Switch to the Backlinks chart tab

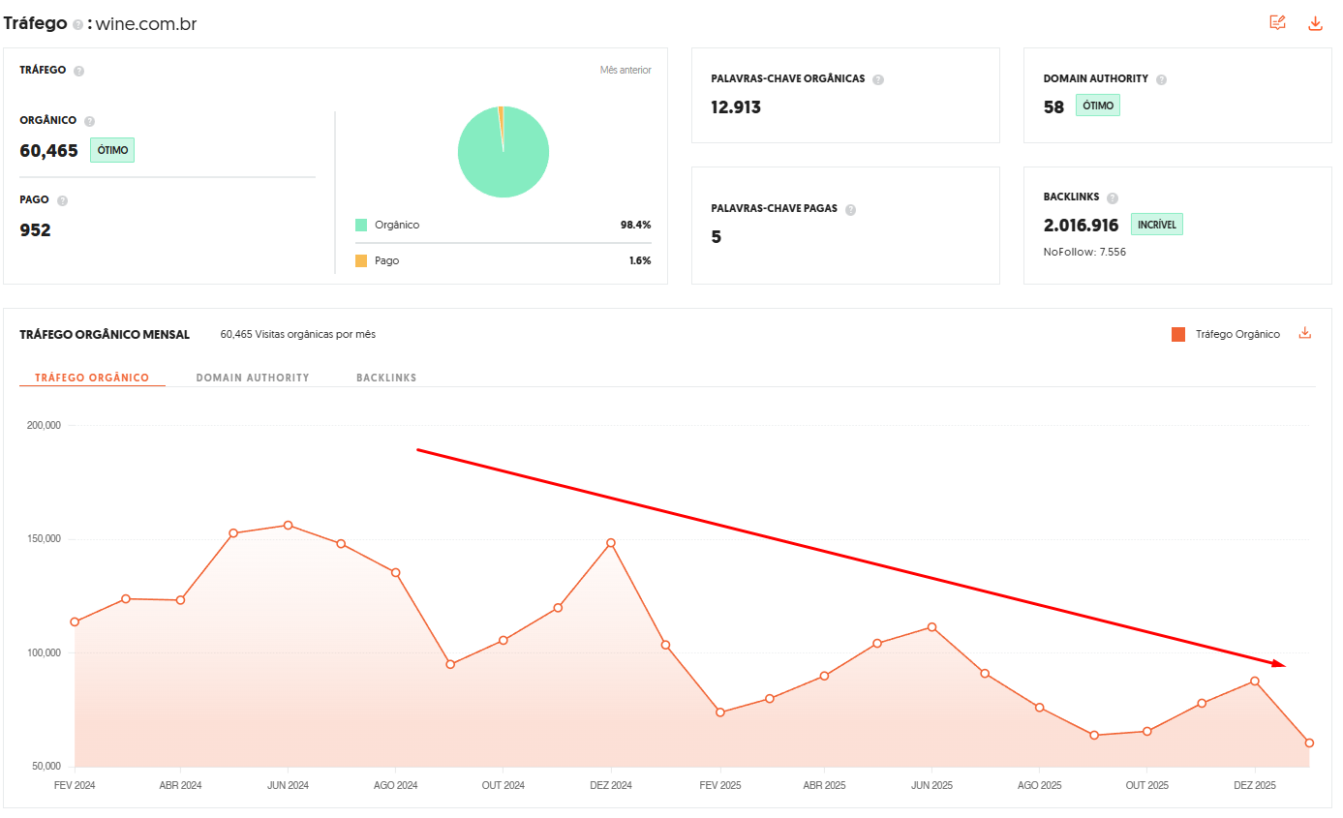click(386, 378)
